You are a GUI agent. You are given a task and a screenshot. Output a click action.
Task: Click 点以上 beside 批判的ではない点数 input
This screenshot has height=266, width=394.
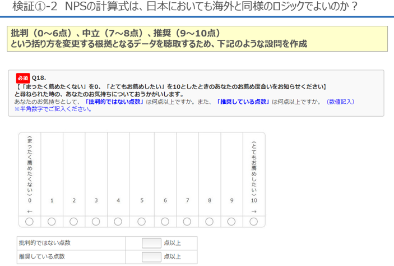(x=173, y=243)
